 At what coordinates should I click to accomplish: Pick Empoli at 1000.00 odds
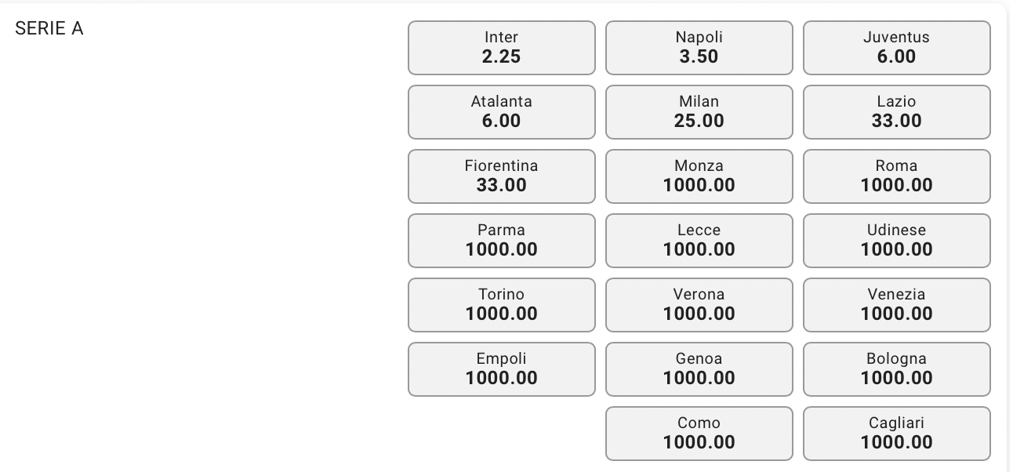[x=502, y=369]
